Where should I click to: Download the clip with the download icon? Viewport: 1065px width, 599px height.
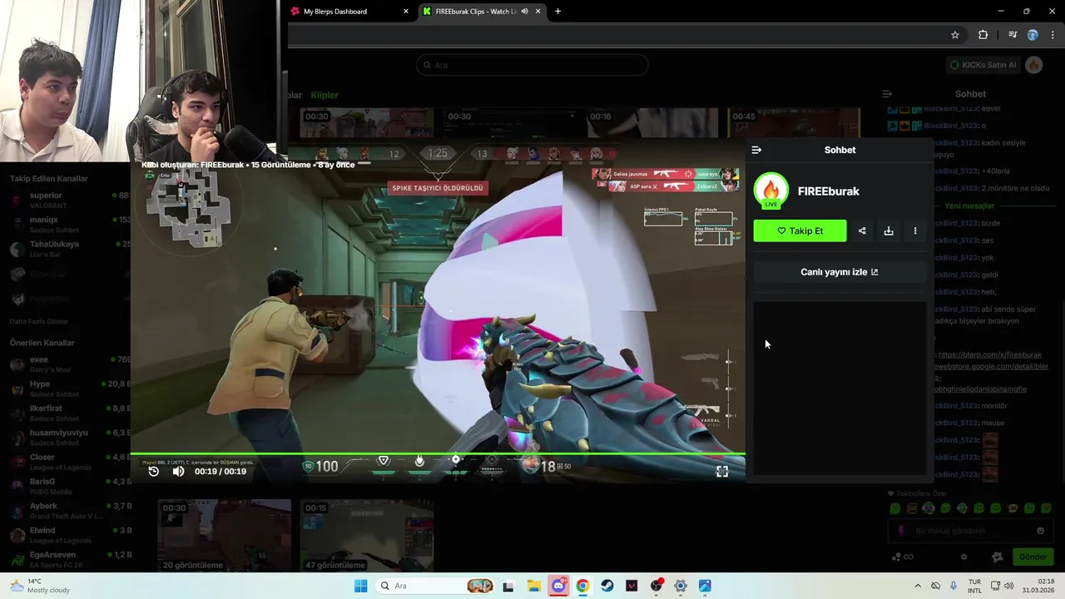coord(889,230)
